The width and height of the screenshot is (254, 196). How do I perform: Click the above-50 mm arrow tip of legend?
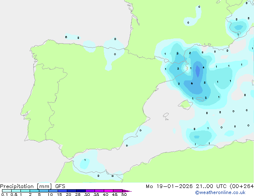pyautogui.click(x=127, y=191)
